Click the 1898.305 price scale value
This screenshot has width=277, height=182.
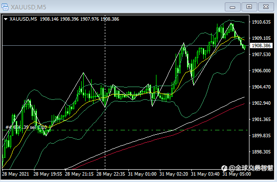[x=261, y=152]
